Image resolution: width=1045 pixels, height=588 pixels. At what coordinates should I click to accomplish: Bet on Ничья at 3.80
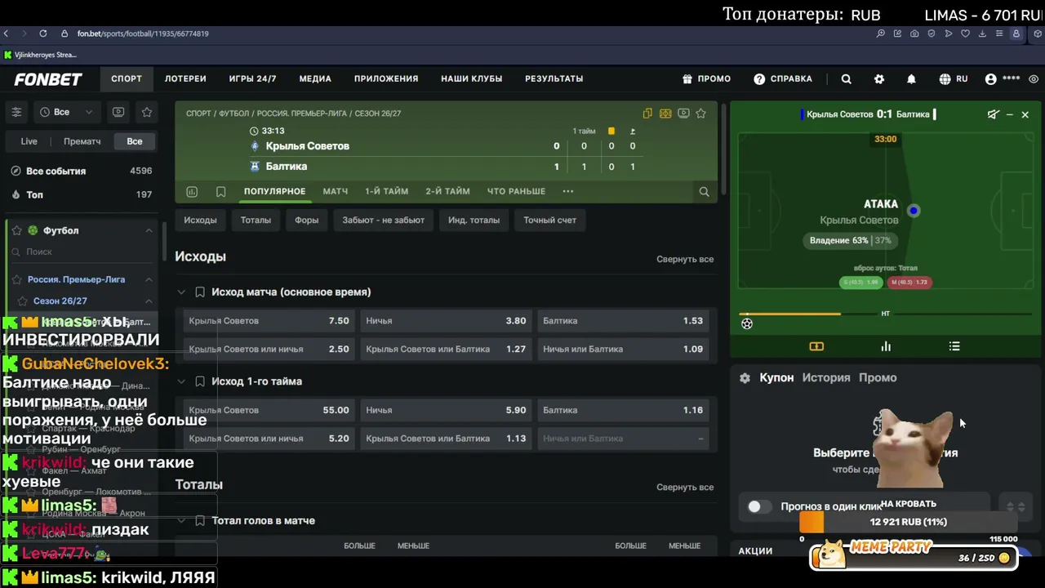tap(446, 321)
